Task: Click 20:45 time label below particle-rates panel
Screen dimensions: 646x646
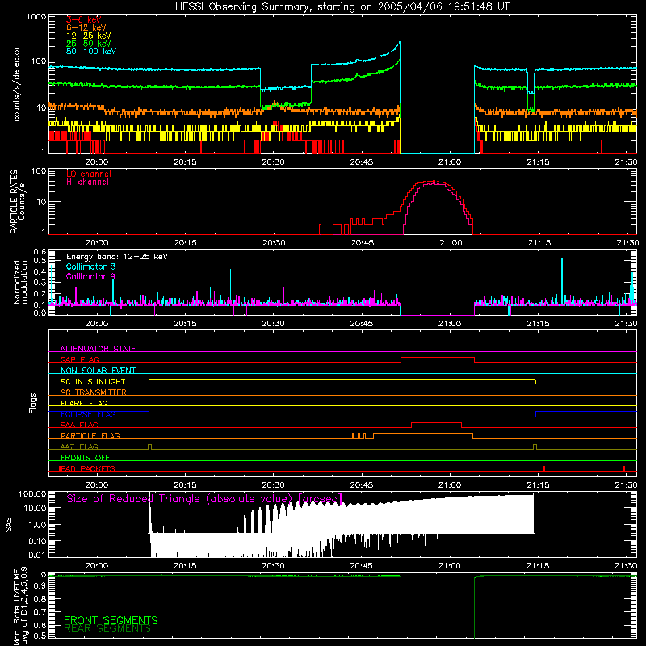Action: (x=362, y=243)
